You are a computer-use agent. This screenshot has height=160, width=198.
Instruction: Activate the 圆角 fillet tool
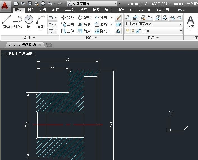point(101,24)
